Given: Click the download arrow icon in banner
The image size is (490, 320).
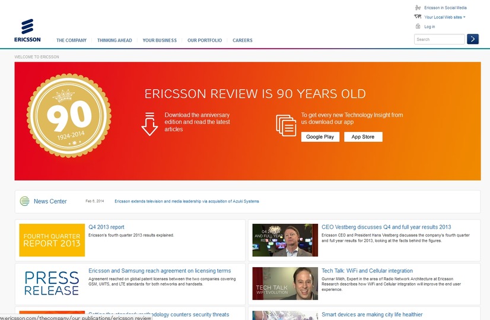Looking at the screenshot, I should pyautogui.click(x=149, y=124).
